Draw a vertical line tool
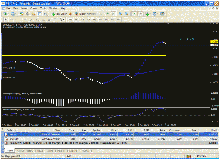The width and height of the screenshot is (220, 159). pyautogui.click(x=19, y=20)
